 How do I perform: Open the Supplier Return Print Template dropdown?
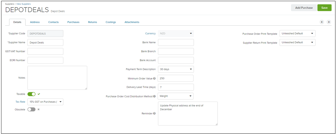(298, 42)
